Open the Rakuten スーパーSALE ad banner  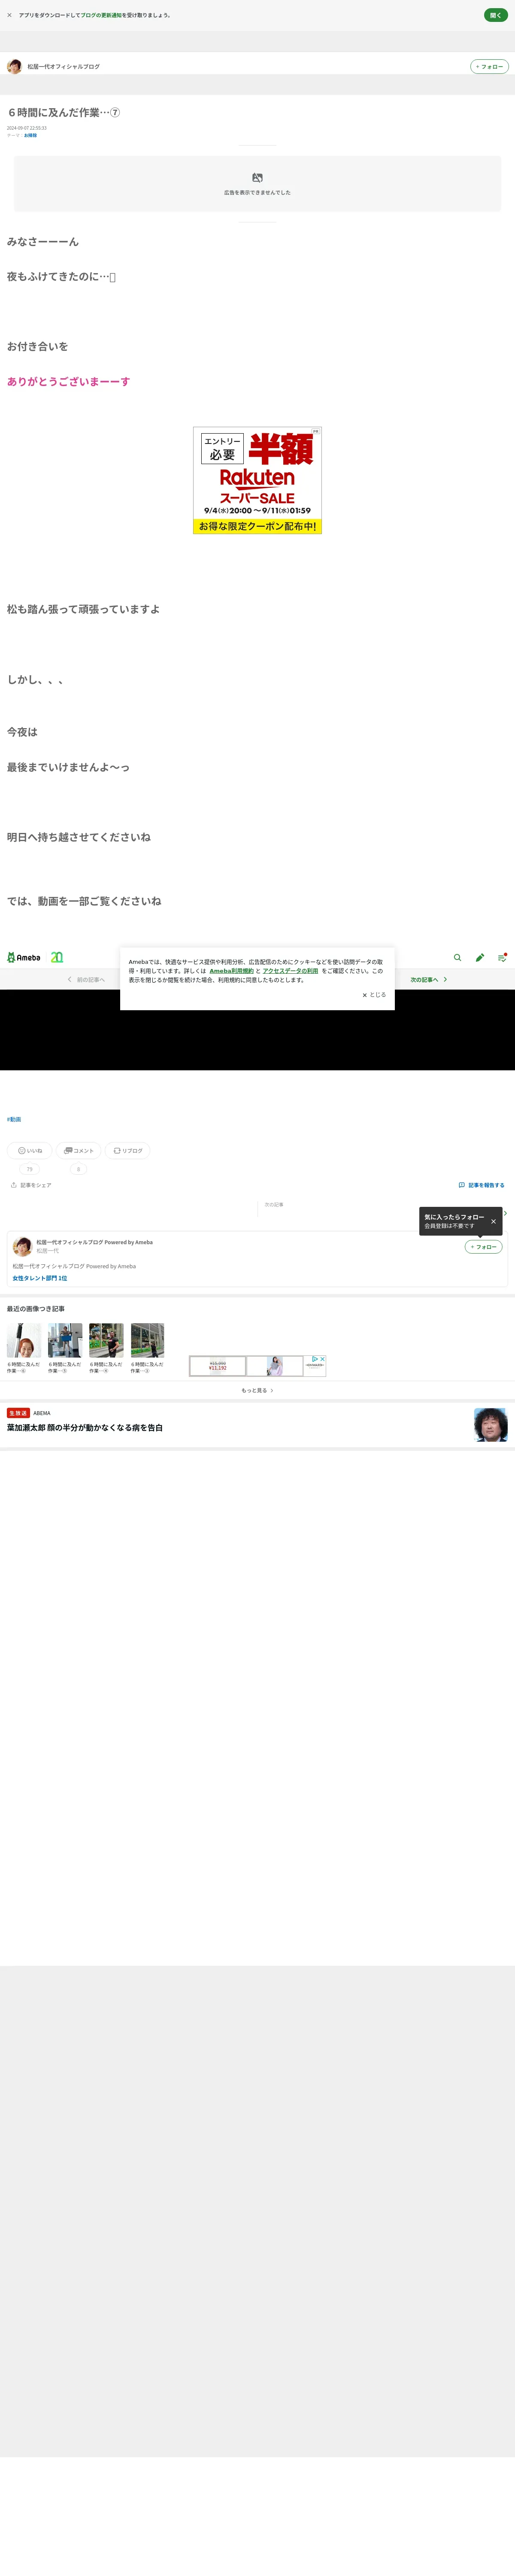pos(257,480)
